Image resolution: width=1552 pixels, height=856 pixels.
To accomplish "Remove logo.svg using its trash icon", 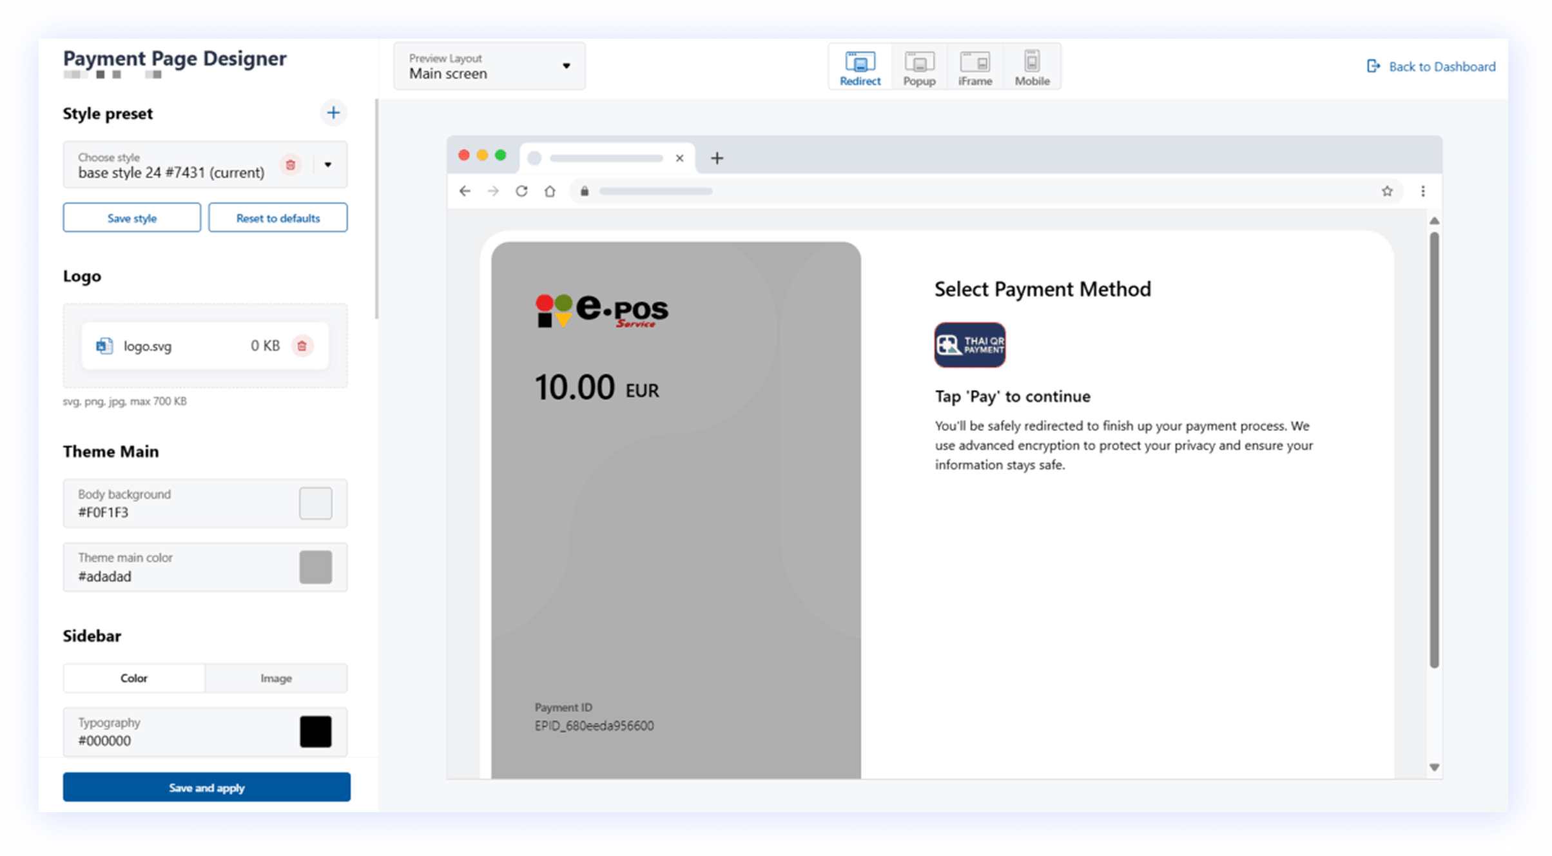I will click(302, 346).
